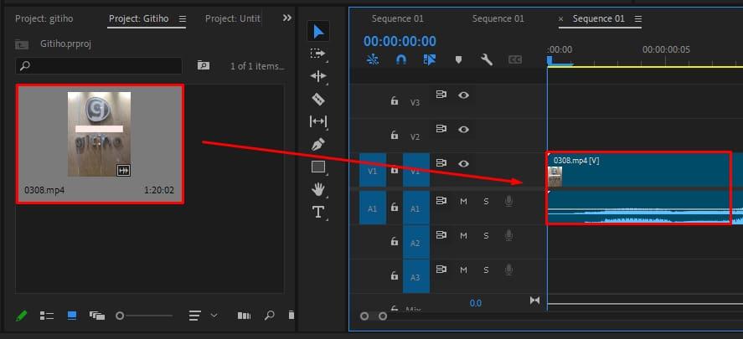Switch project panel to list view
Screen dimensions: 743x339
tap(47, 316)
